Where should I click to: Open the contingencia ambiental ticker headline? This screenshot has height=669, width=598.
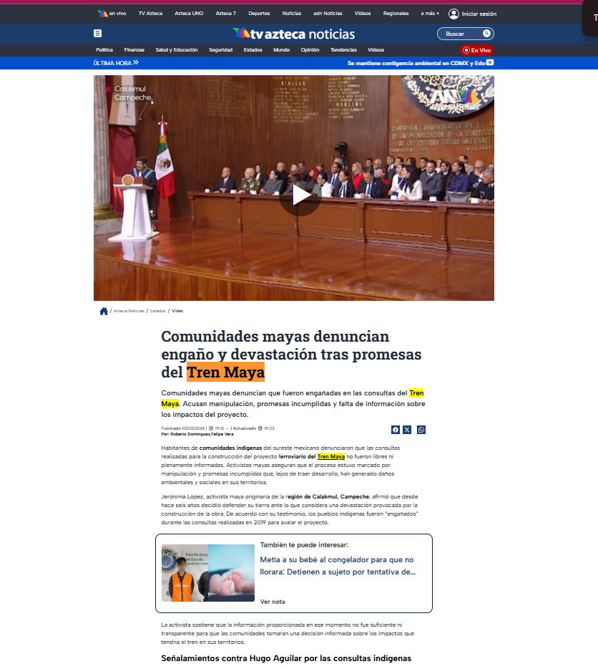[x=416, y=63]
